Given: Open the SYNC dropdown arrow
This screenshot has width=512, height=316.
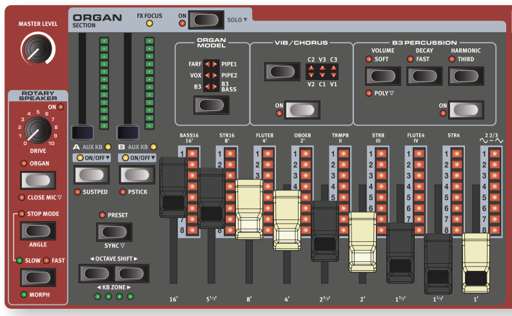Looking at the screenshot, I should coord(123,246).
